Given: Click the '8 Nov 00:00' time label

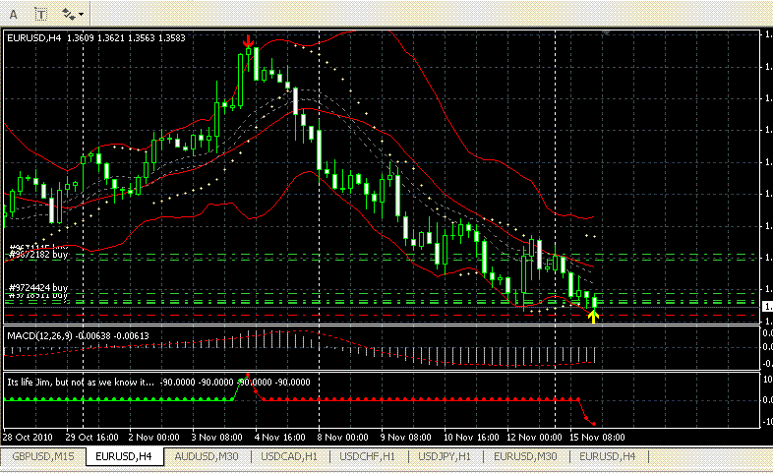Looking at the screenshot, I should [x=342, y=437].
